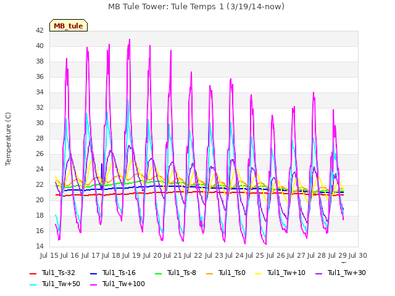Click the 14 y-axis tick label
Screen dimensions: 395x296
pos(39,246)
